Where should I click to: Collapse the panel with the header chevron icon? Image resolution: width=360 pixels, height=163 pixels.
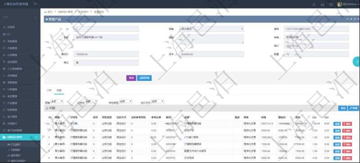347,19
